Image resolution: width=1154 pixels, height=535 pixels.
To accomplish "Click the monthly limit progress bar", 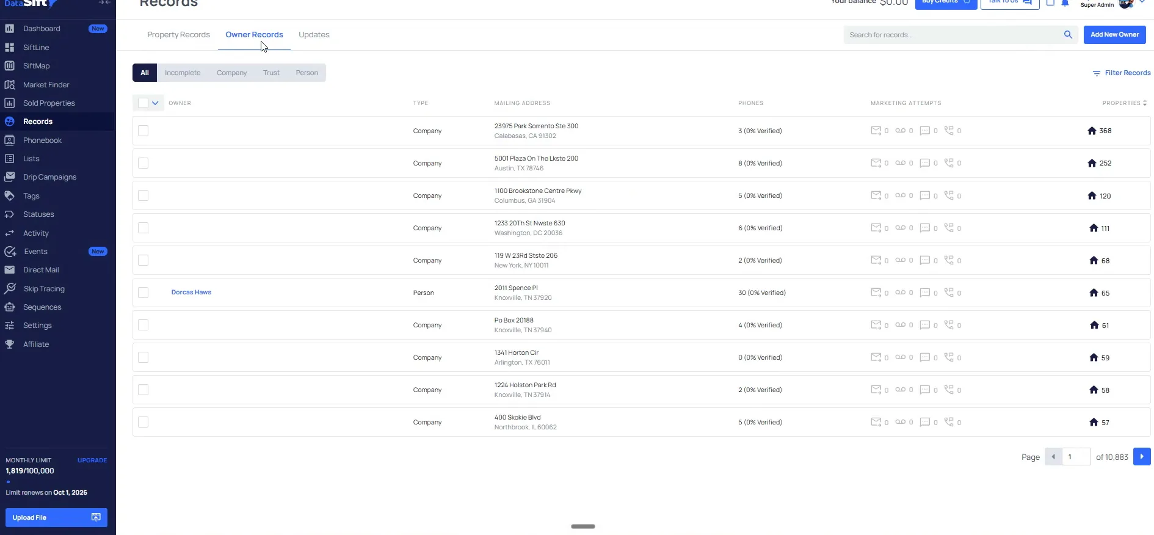I will click(56, 482).
